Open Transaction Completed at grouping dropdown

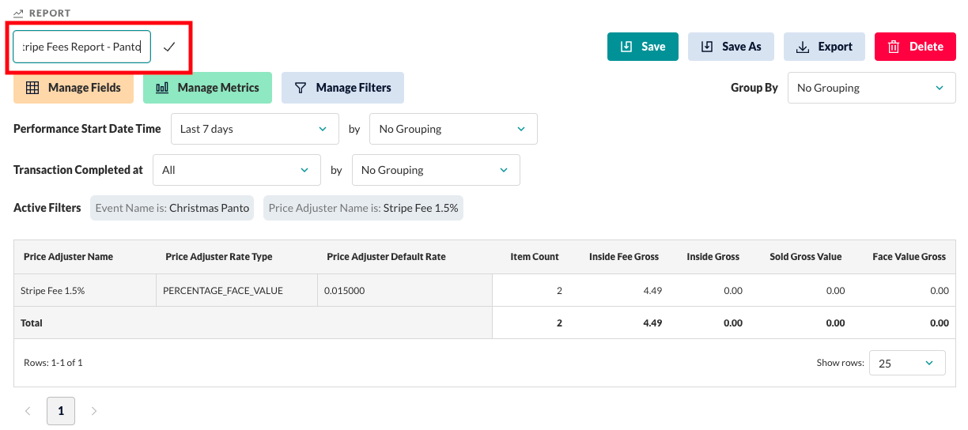(x=436, y=170)
